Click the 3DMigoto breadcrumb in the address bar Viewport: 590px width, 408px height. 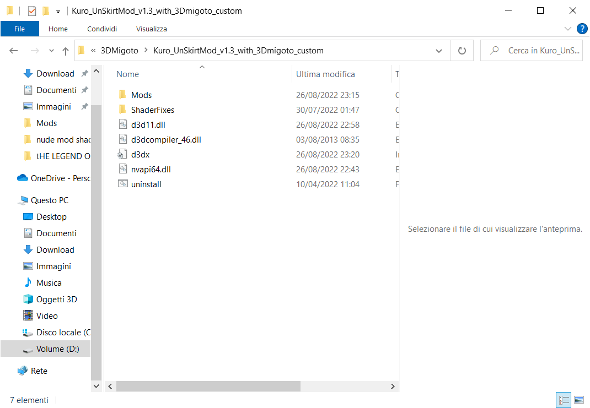click(119, 51)
